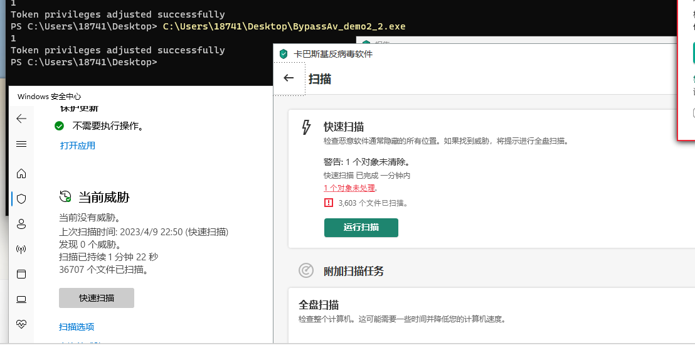Image resolution: width=695 pixels, height=345 pixels.
Task: Click the 发现 0 个威胁 text
Action: click(90, 245)
